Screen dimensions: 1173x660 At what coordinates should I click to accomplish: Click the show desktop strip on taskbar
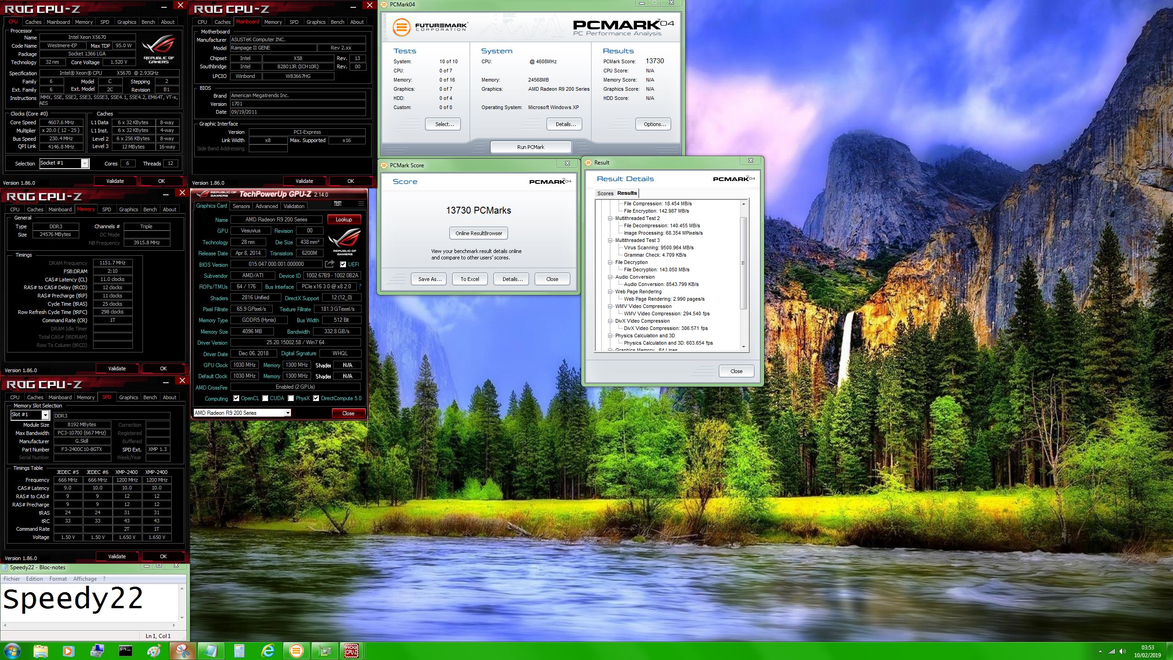coord(1170,651)
